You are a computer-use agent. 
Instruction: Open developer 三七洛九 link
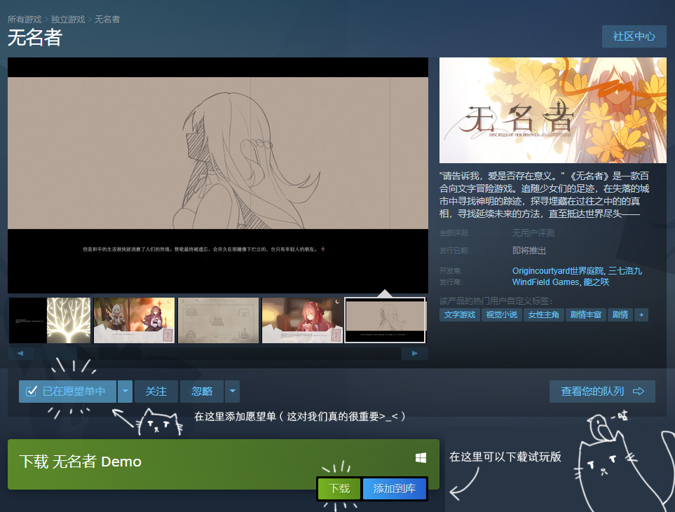(625, 270)
